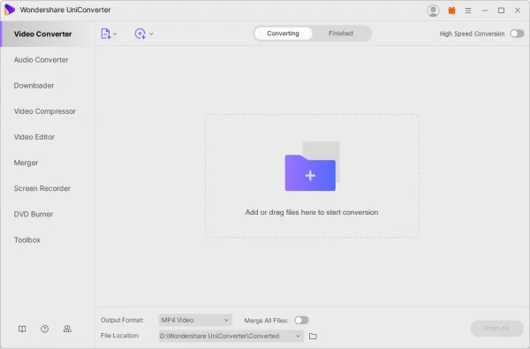Click the Start All button
Image resolution: width=530 pixels, height=349 pixels.
tap(496, 329)
